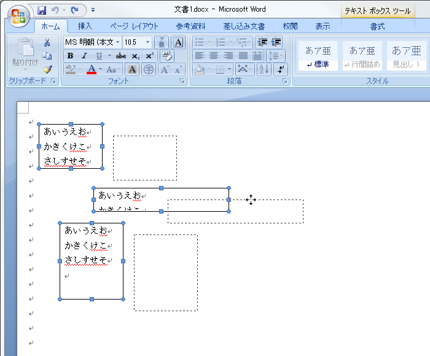The height and width of the screenshot is (356, 430).
Task: Switch to the 挿入 tab
Action: pyautogui.click(x=85, y=26)
